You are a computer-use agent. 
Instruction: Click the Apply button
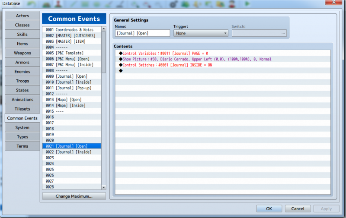click(327, 209)
